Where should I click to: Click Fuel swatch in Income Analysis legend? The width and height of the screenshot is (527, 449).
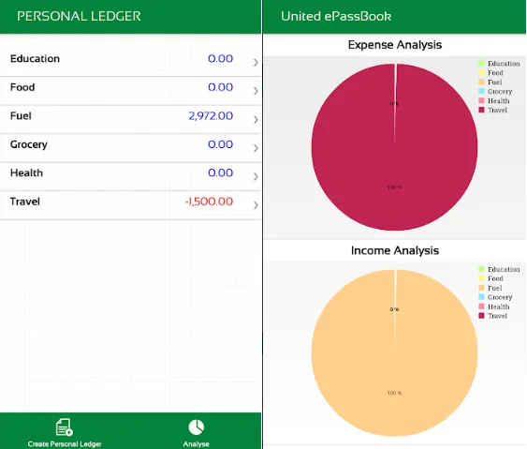(x=481, y=288)
